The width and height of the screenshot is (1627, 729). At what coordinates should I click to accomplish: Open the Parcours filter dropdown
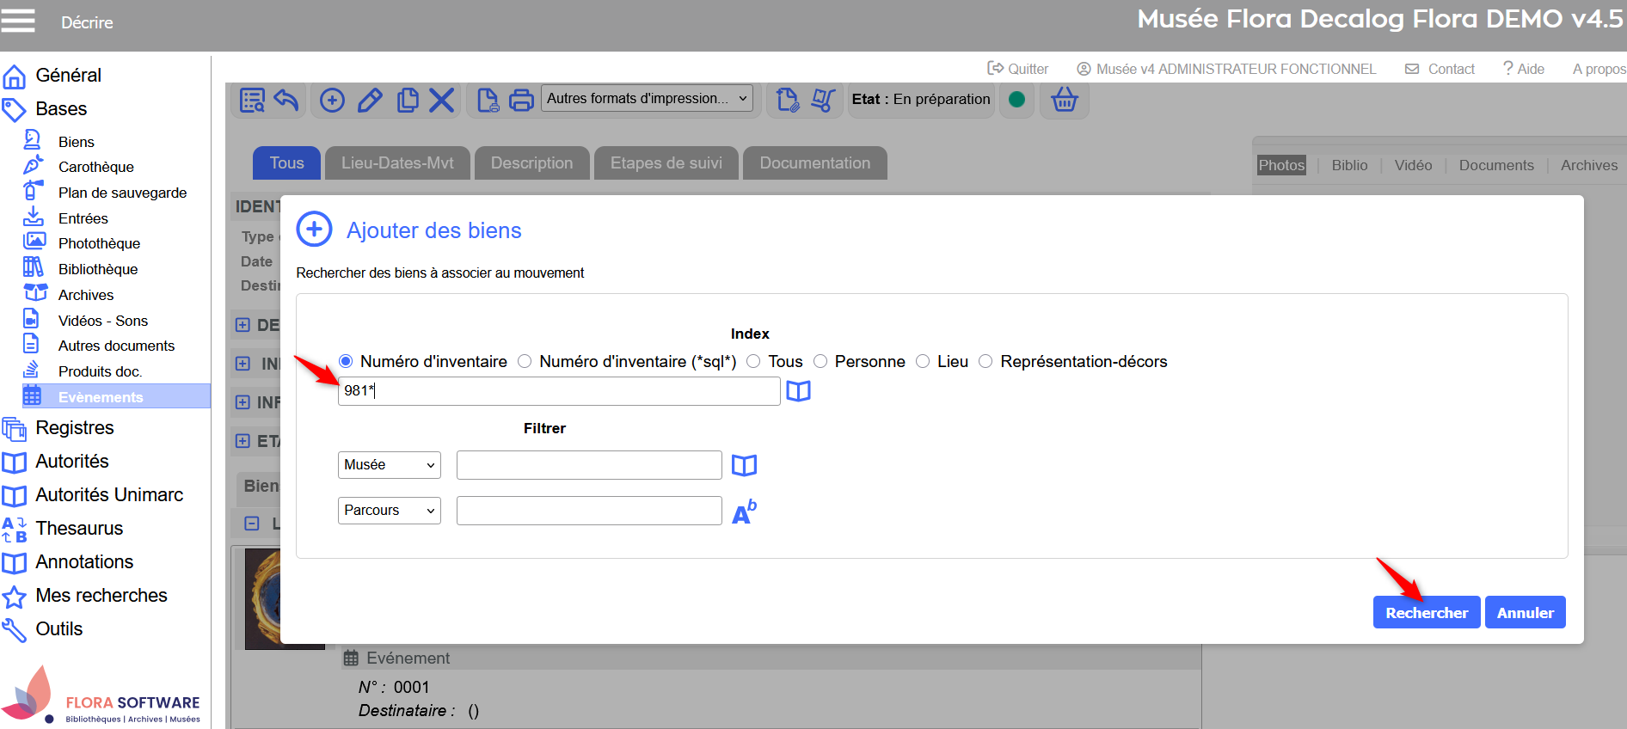click(x=389, y=511)
